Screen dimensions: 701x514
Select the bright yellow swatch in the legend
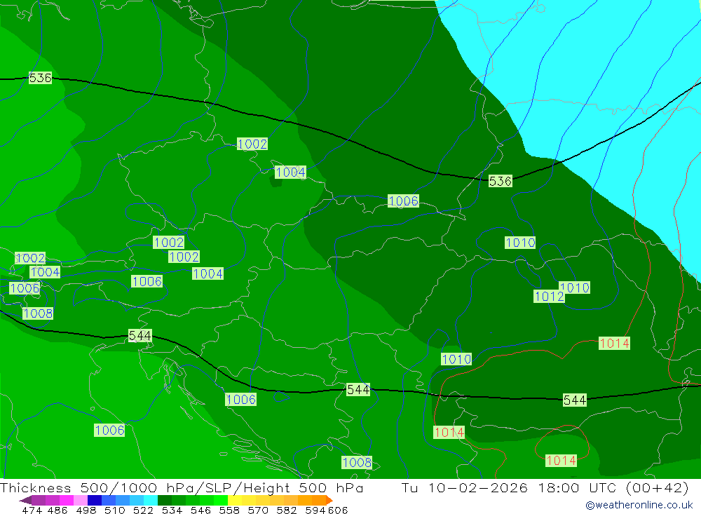pos(235,500)
